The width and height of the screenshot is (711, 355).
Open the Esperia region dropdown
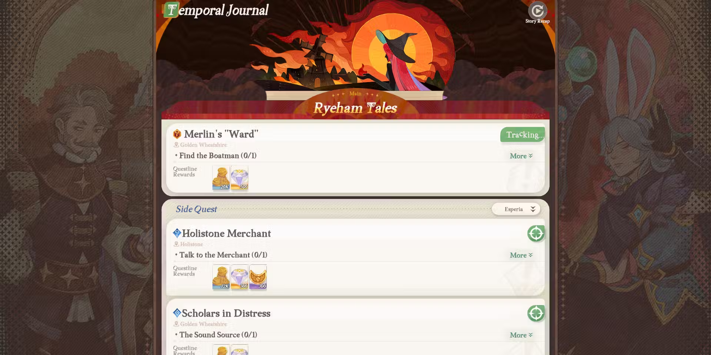tap(516, 209)
